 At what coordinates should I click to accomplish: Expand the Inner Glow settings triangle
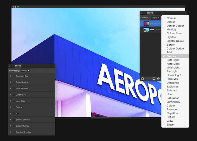(x=11, y=101)
